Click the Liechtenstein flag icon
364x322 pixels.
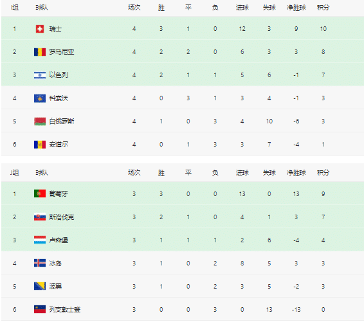(40, 309)
